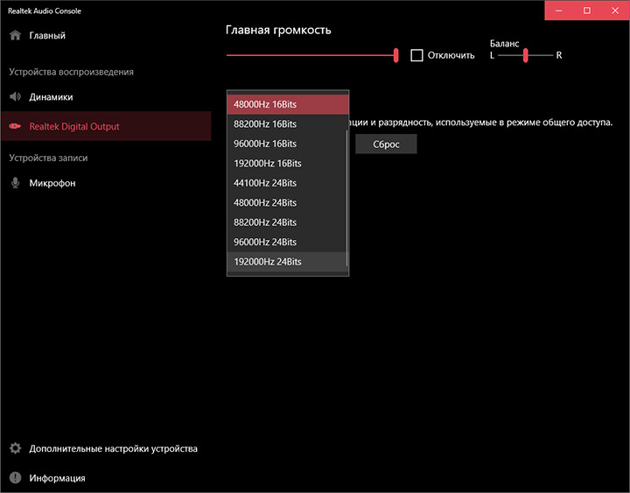630x493 pixels.
Task: Click the Сброс reset button
Action: click(x=386, y=144)
